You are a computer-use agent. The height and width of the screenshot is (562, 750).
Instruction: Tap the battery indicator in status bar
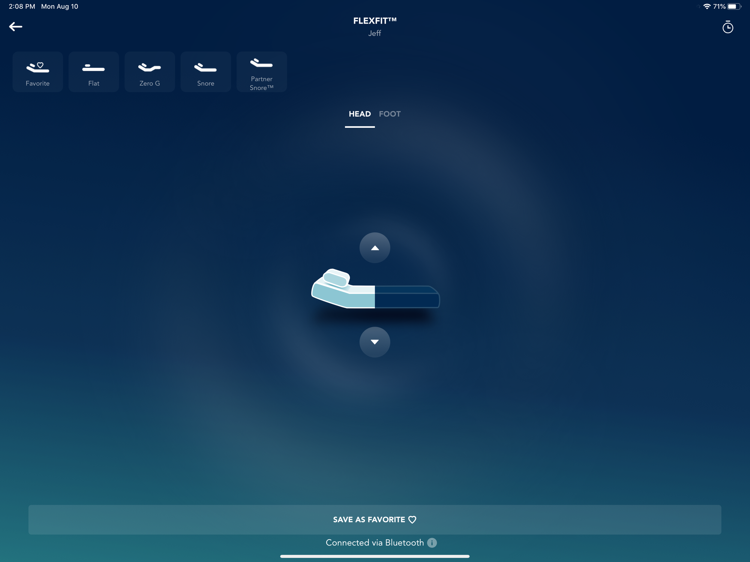pos(733,6)
